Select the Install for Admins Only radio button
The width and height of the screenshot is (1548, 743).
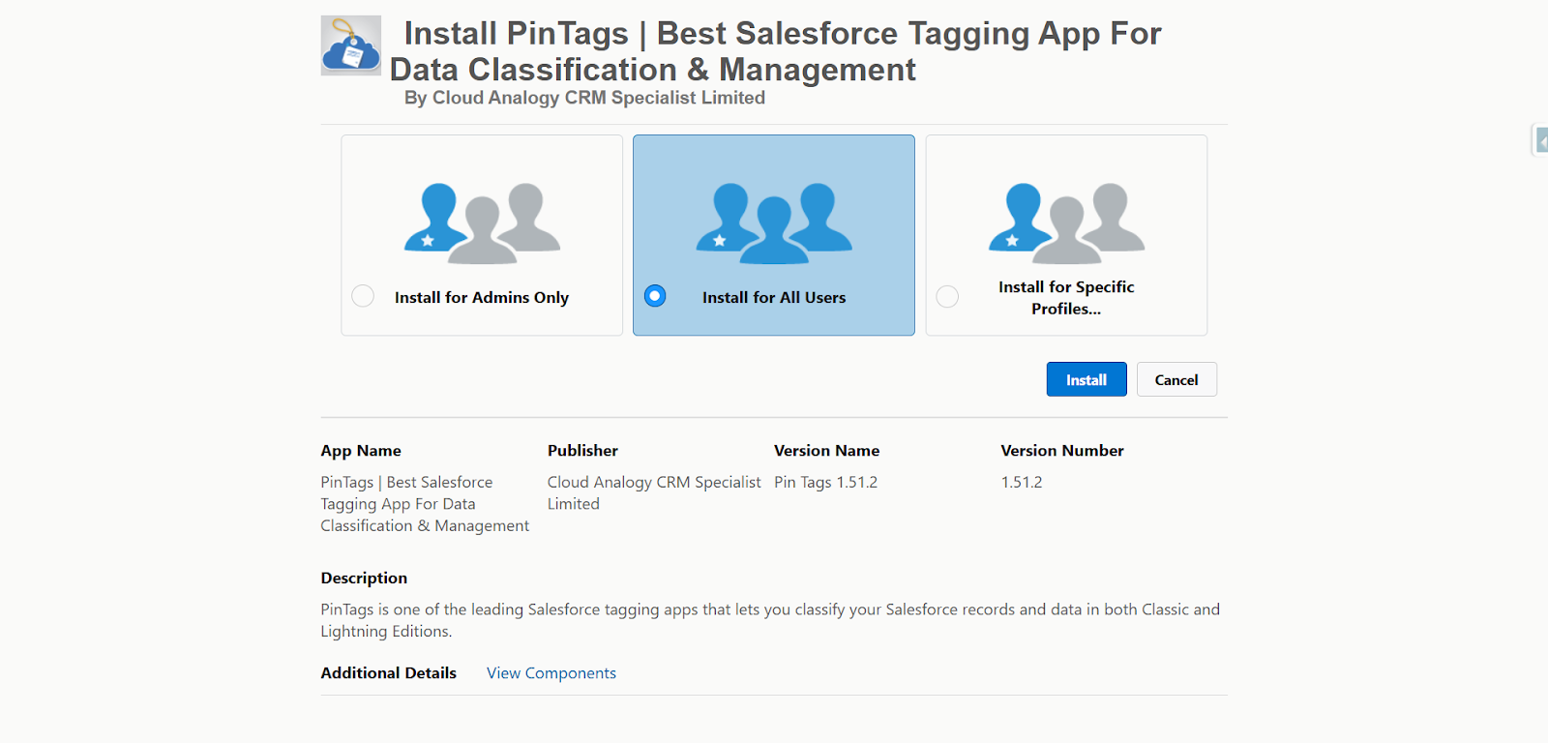click(x=363, y=296)
